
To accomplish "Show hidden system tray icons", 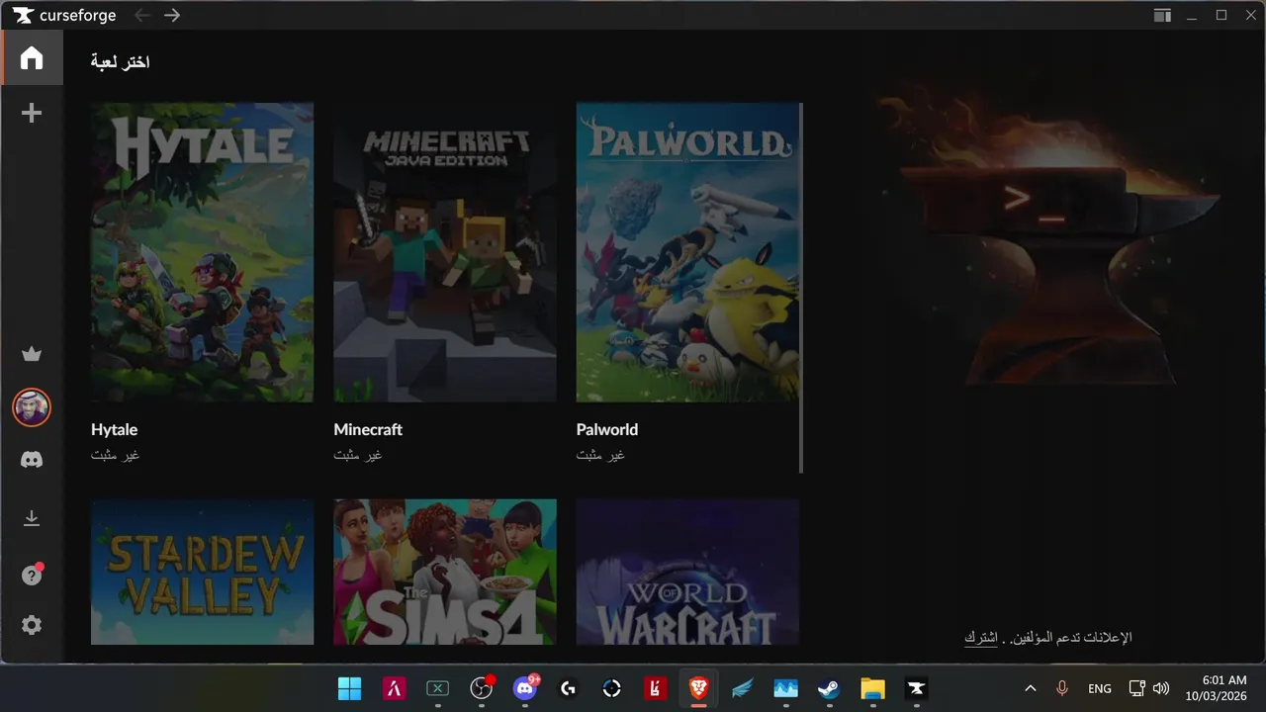I will pos(1031,688).
